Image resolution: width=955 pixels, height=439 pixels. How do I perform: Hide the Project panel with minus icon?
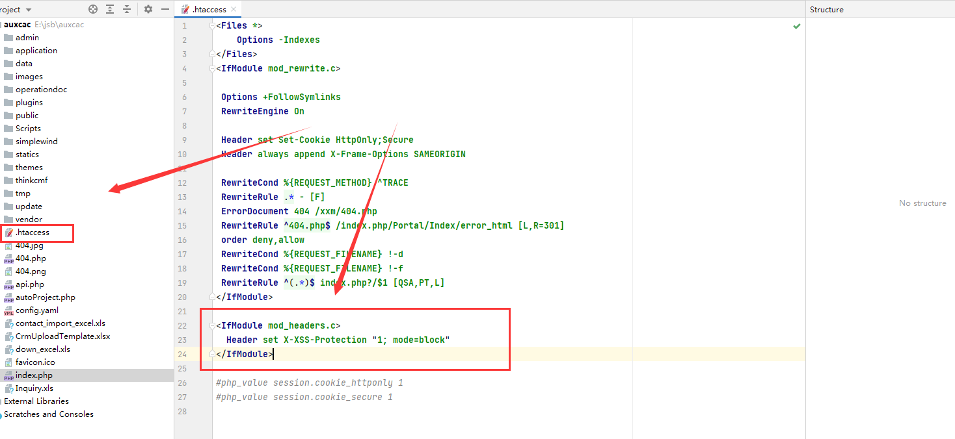click(165, 9)
